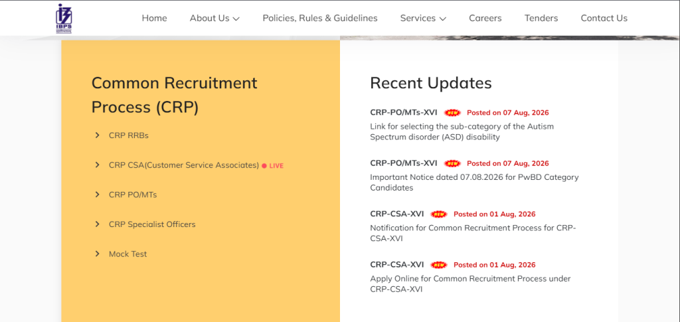Click Posted on 01 Aug, 2026 date of Apply Online update
Viewport: 680px width, 322px height.
point(495,265)
